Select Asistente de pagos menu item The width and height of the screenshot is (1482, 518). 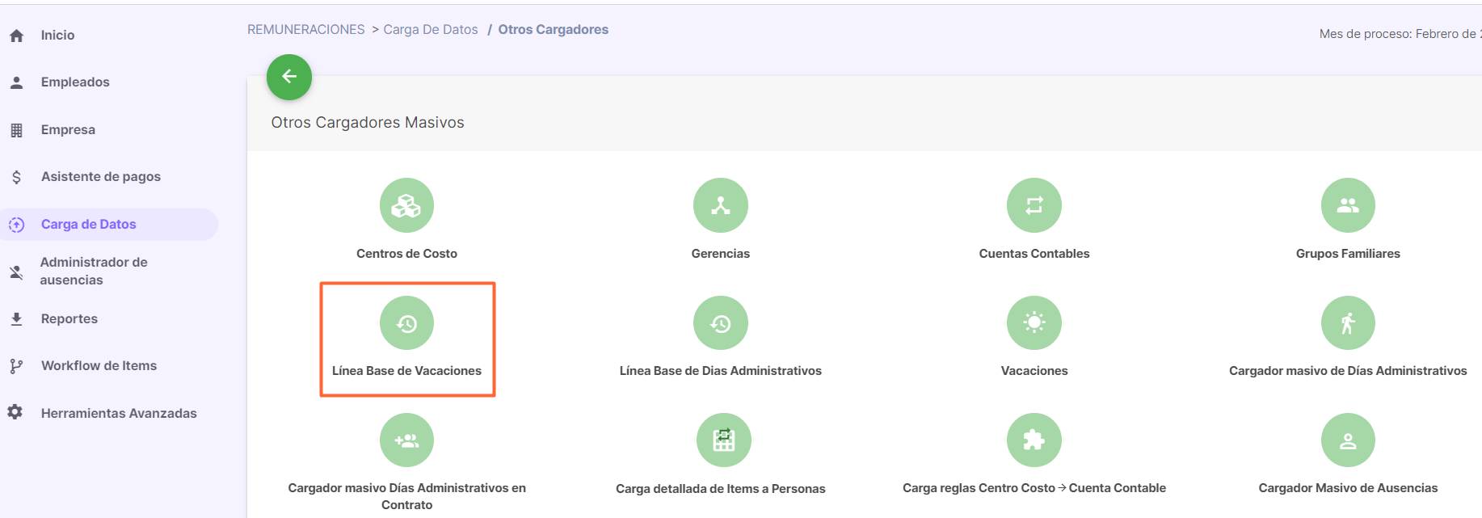(101, 177)
